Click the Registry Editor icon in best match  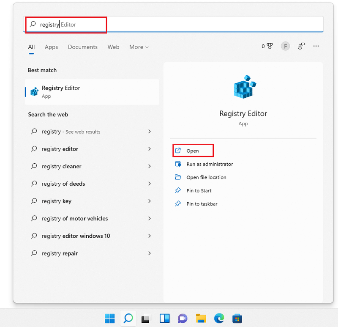pyautogui.click(x=35, y=92)
